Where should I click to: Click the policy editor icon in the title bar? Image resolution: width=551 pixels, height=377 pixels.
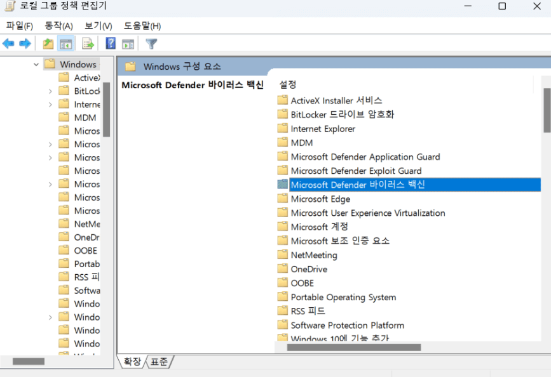click(10, 5)
